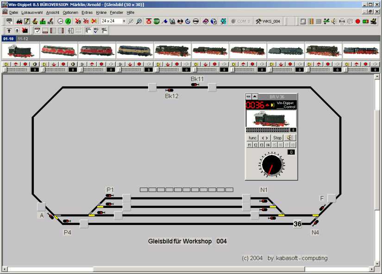This screenshot has height=274, width=382.
Task: Click the locomotive edit icon near the toolbar left
Action: click(19, 21)
